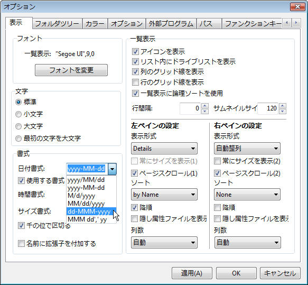
Task: Open right pane None sort dropdown
Action: click(247, 195)
